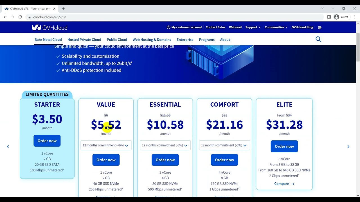Order the Starter plan now
Screen dimensions: 360x202
pyautogui.click(x=47, y=141)
